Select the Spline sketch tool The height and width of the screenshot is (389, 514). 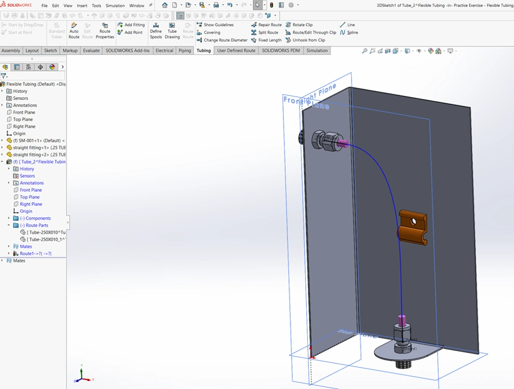pyautogui.click(x=349, y=33)
